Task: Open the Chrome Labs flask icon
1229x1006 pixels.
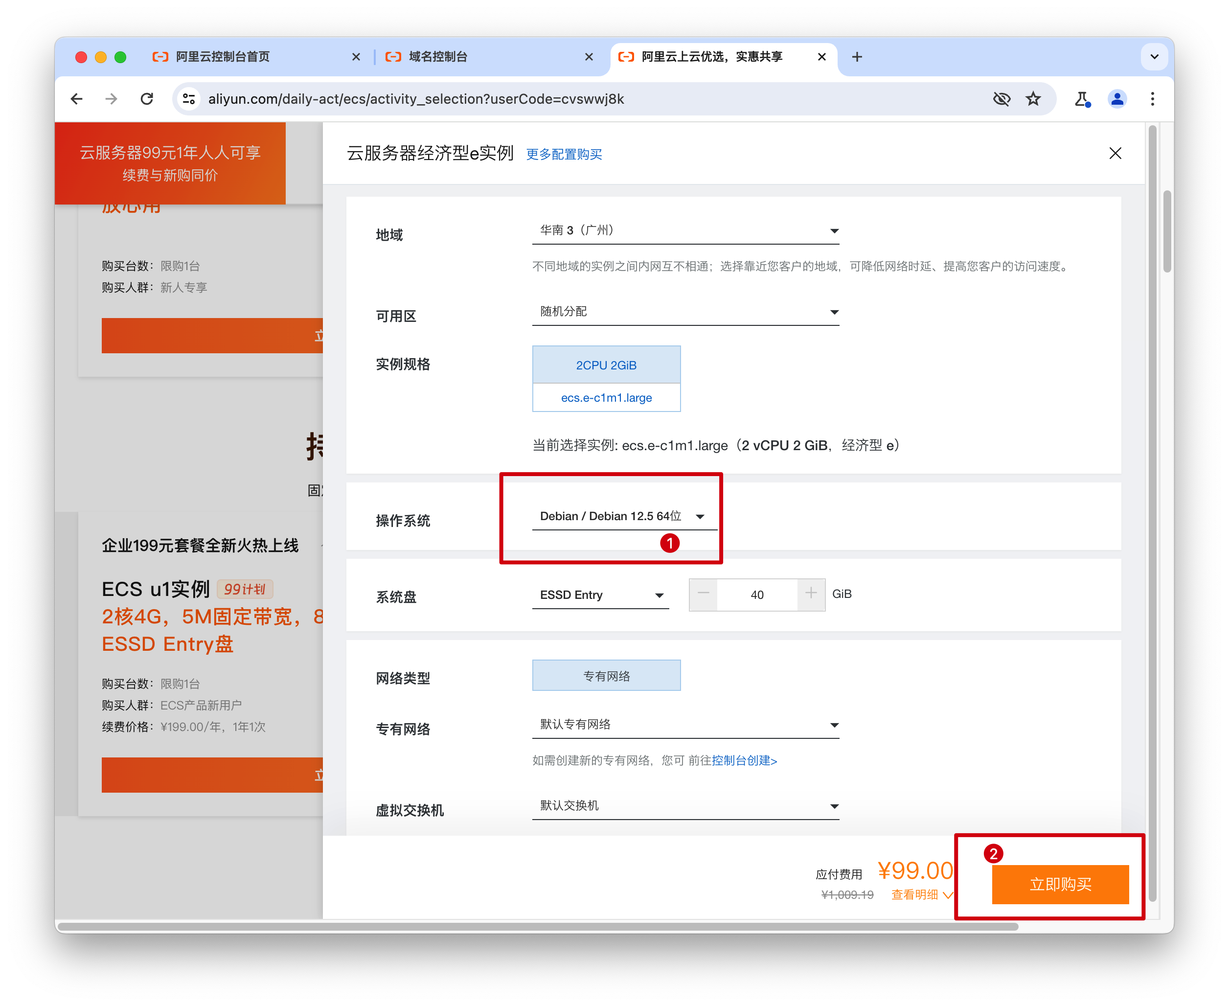Action: point(1082,99)
